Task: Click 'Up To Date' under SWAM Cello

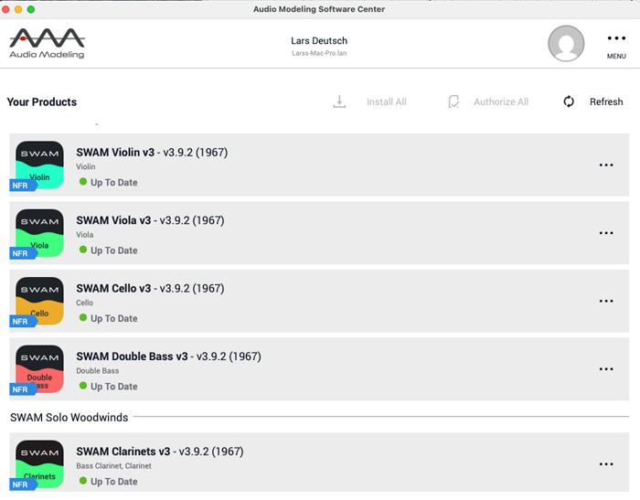Action: tap(114, 318)
